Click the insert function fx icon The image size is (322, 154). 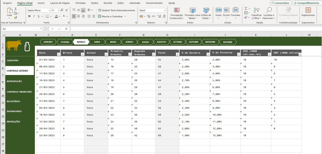(x=66, y=29)
